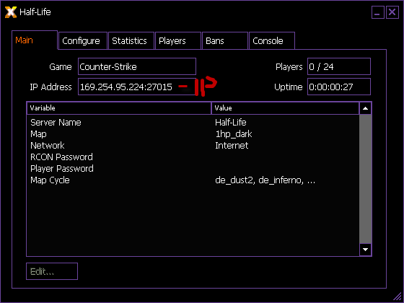This screenshot has width=404, height=303.
Task: Open the Configure tab
Action: pos(83,40)
